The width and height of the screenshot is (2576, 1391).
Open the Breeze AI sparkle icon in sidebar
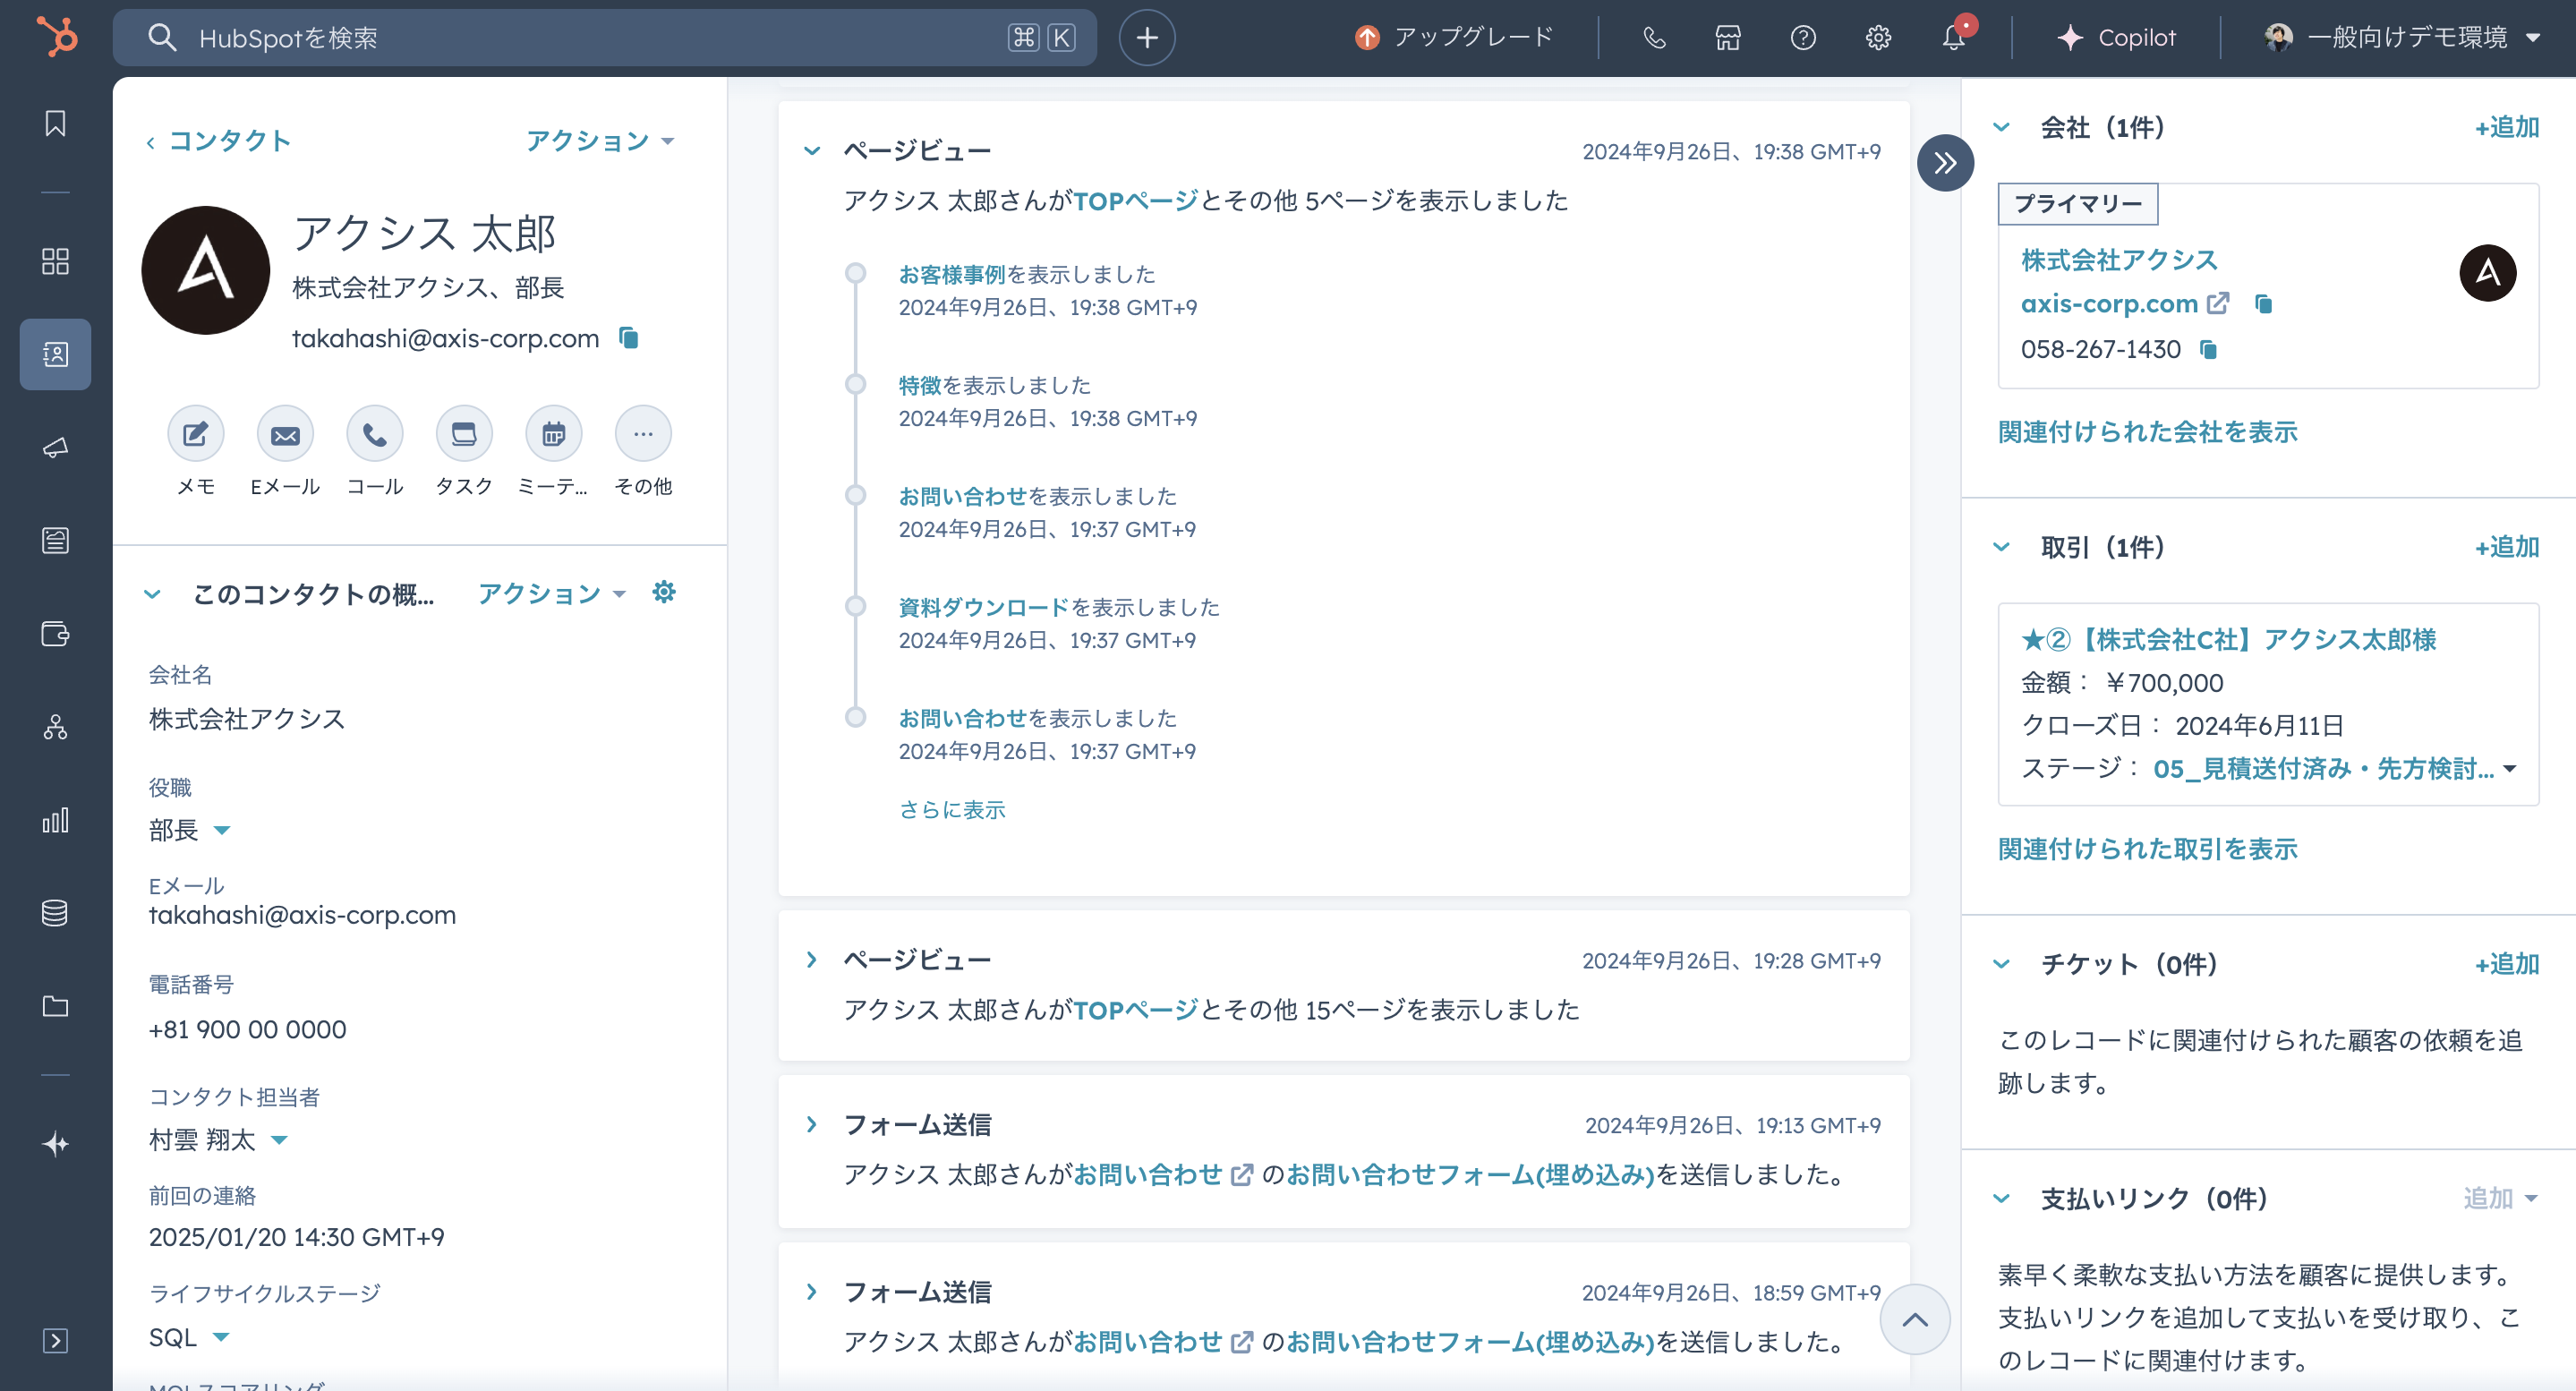pyautogui.click(x=55, y=1143)
